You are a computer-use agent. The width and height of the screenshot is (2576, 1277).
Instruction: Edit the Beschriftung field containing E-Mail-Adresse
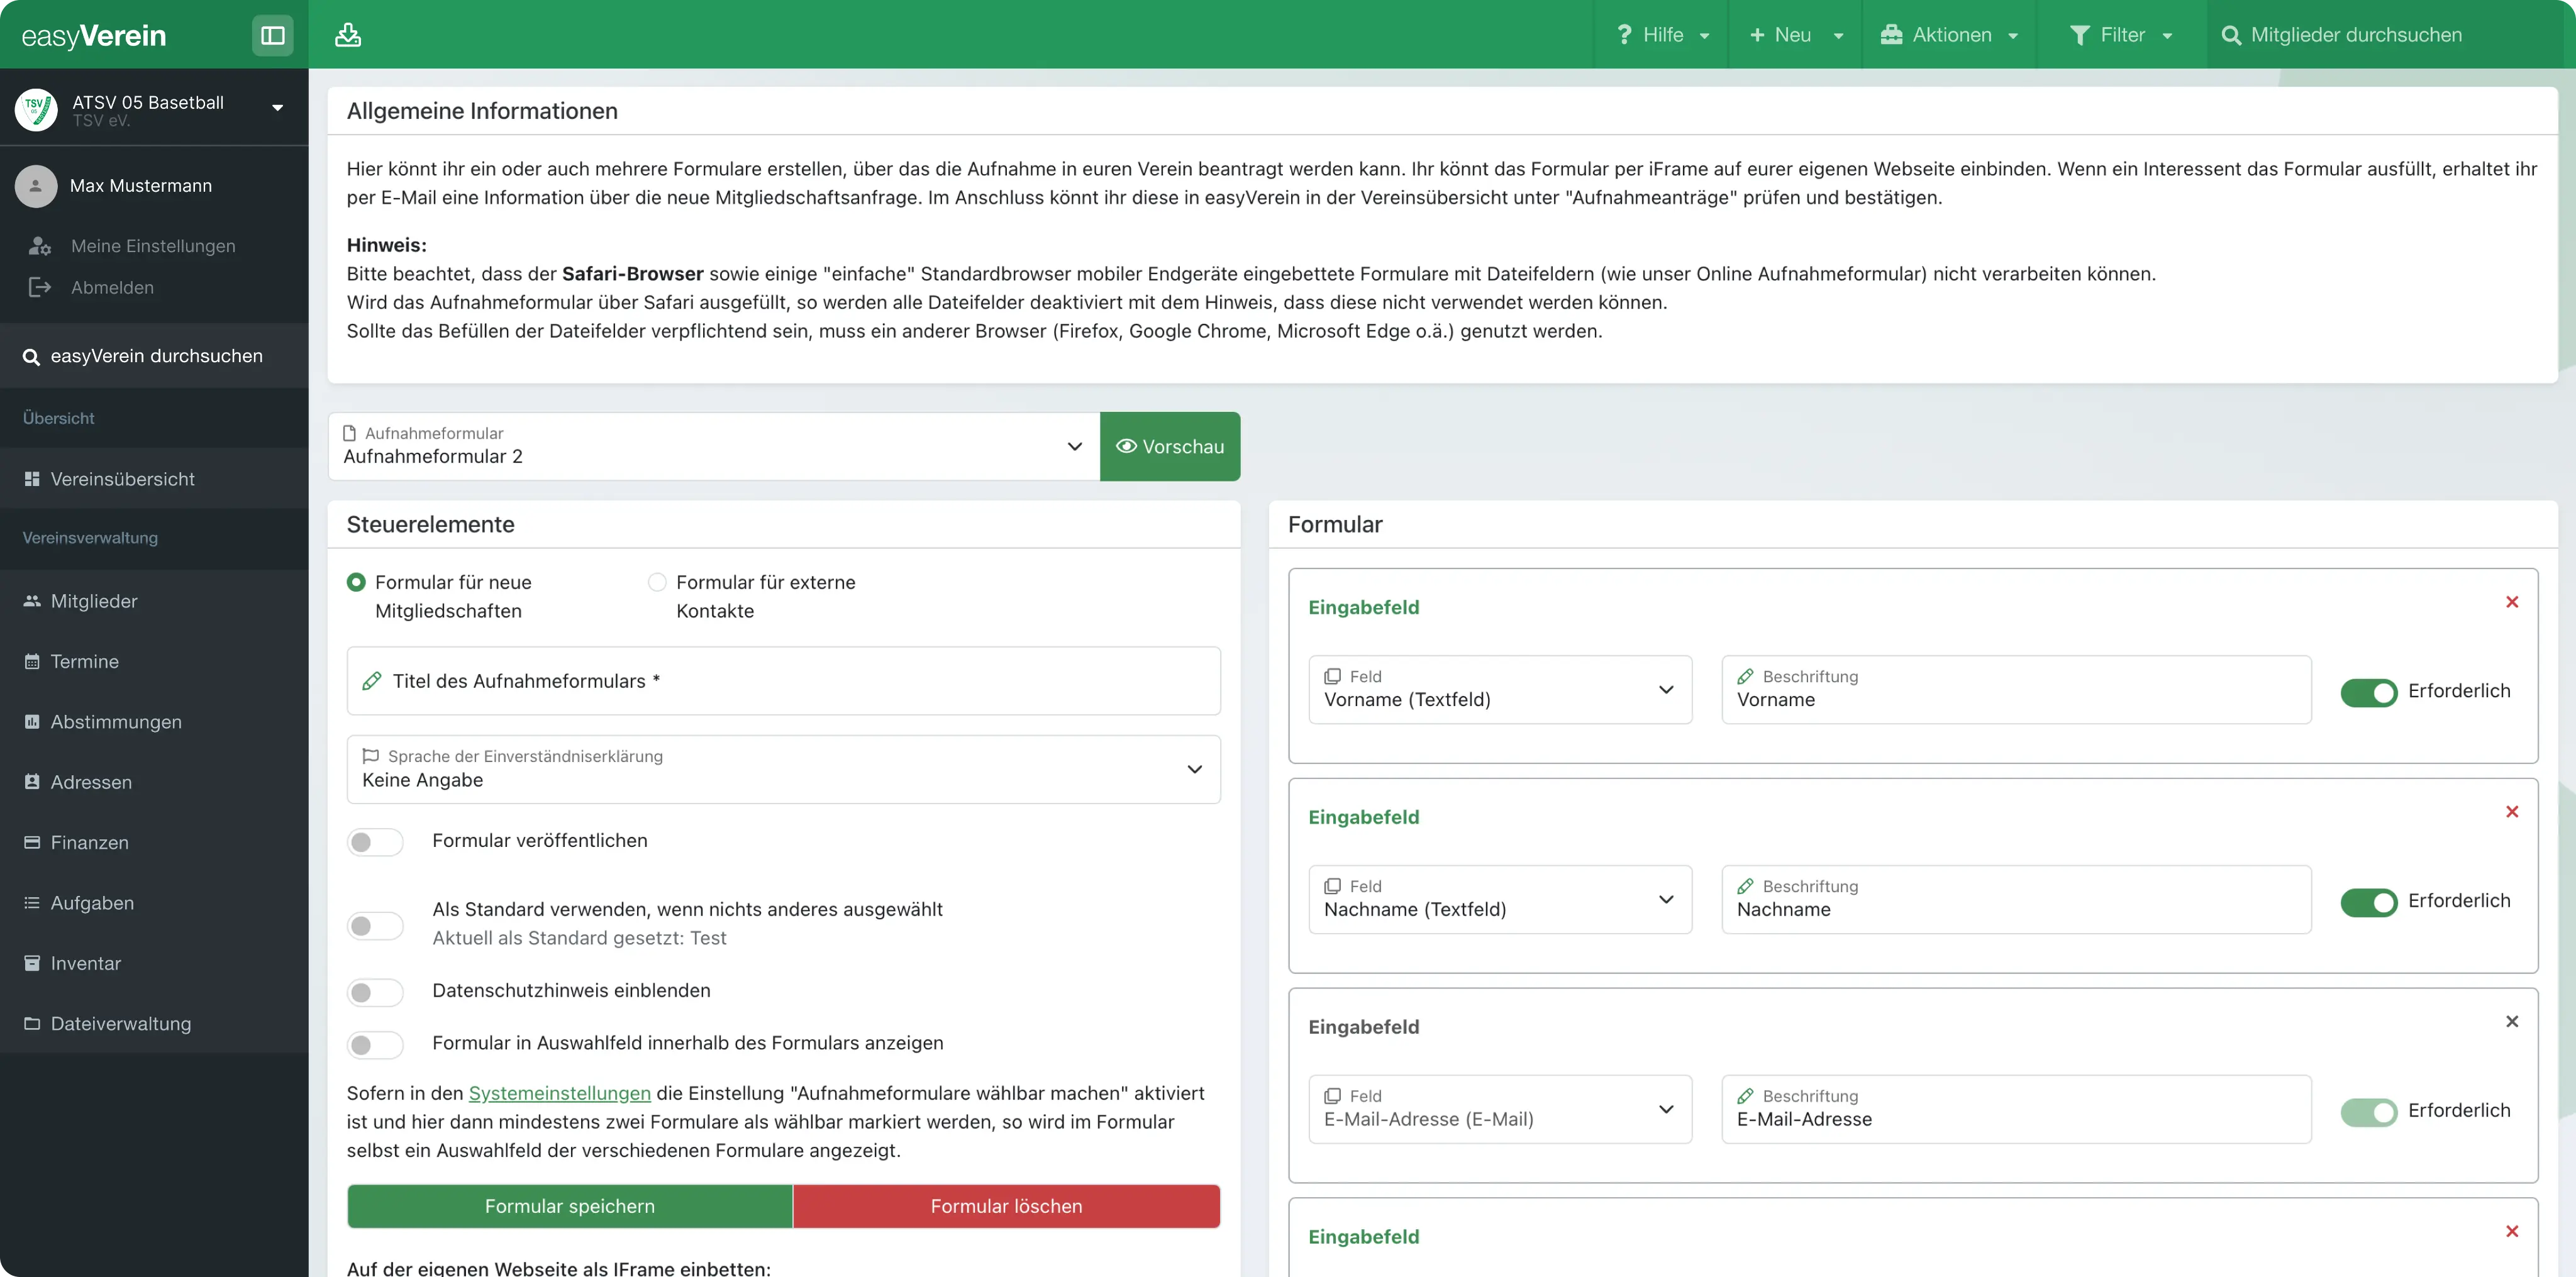click(2016, 1109)
